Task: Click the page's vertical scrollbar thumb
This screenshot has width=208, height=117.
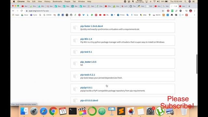Action: [197, 64]
